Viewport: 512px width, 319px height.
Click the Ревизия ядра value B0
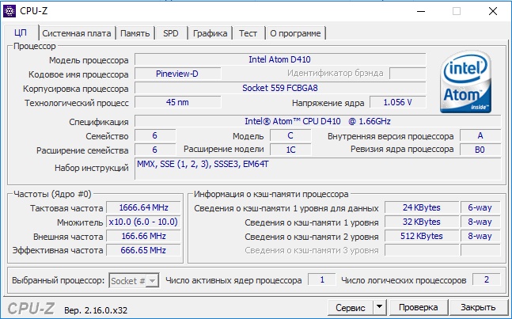click(480, 150)
